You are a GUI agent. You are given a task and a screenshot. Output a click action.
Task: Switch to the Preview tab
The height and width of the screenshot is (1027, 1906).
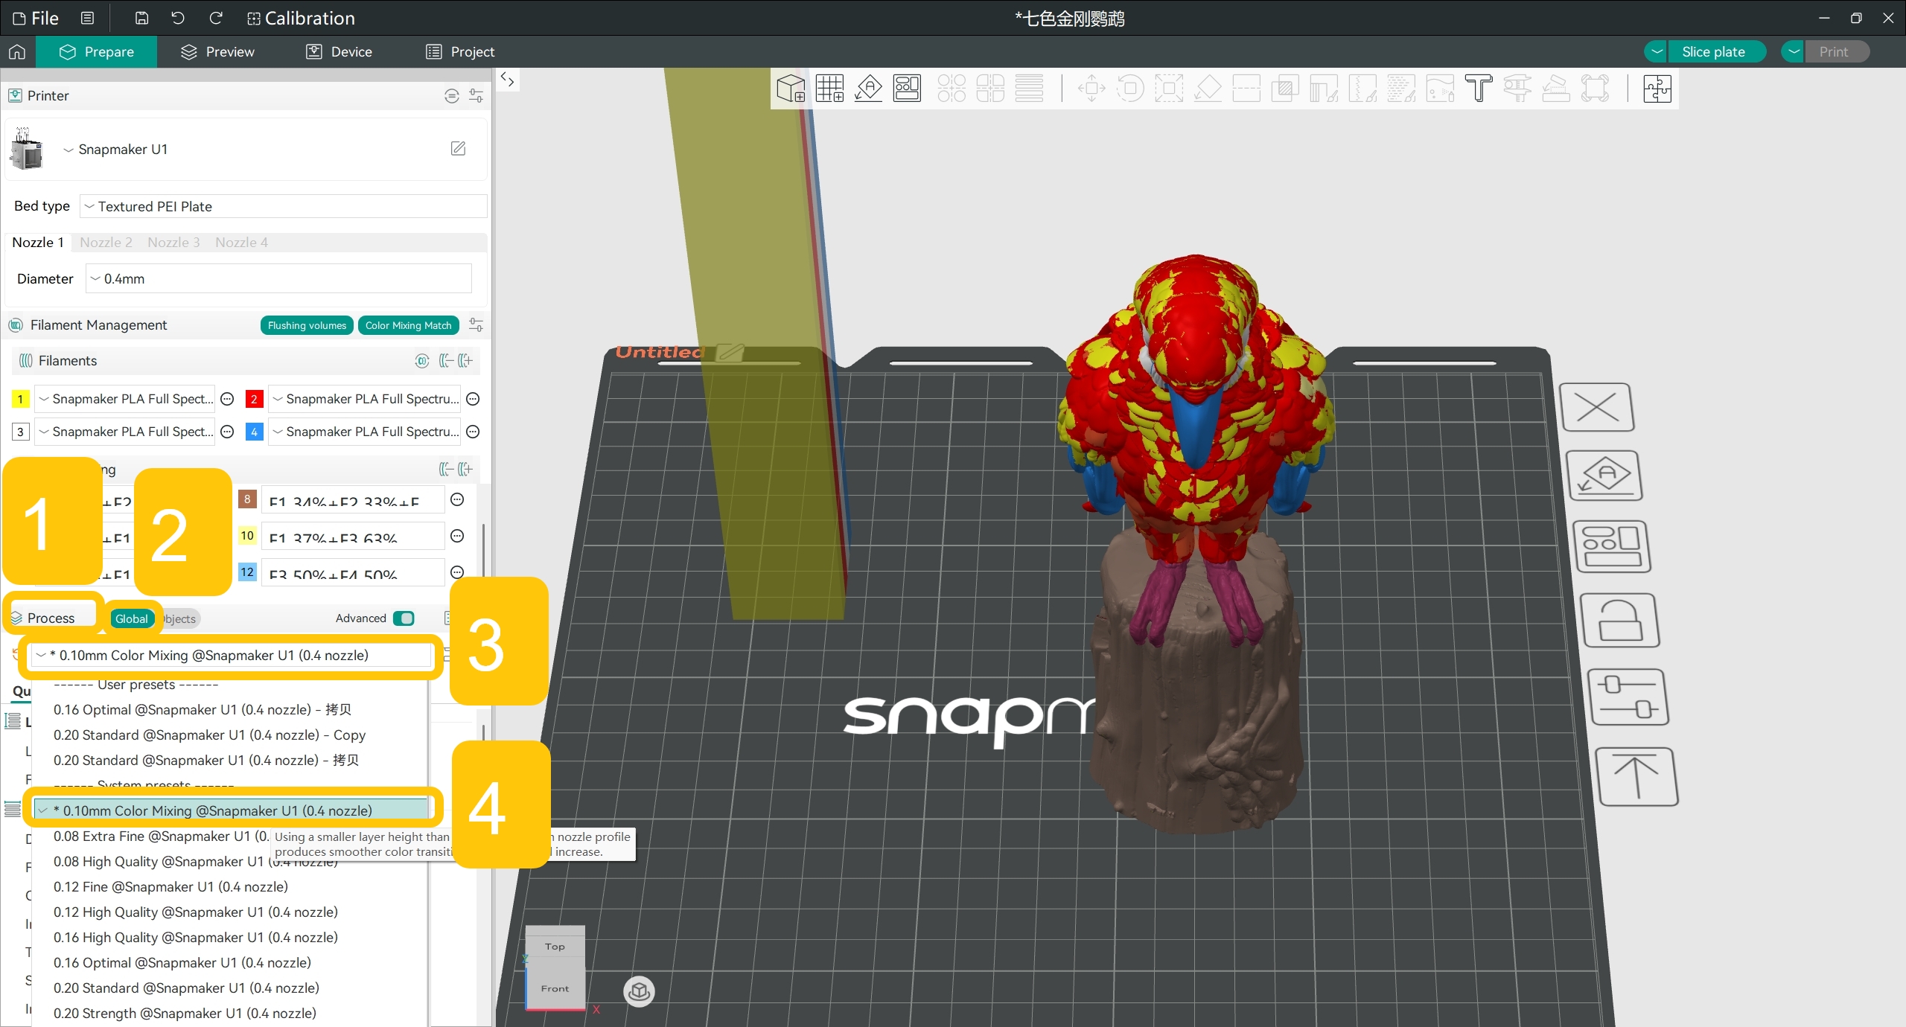coord(217,52)
